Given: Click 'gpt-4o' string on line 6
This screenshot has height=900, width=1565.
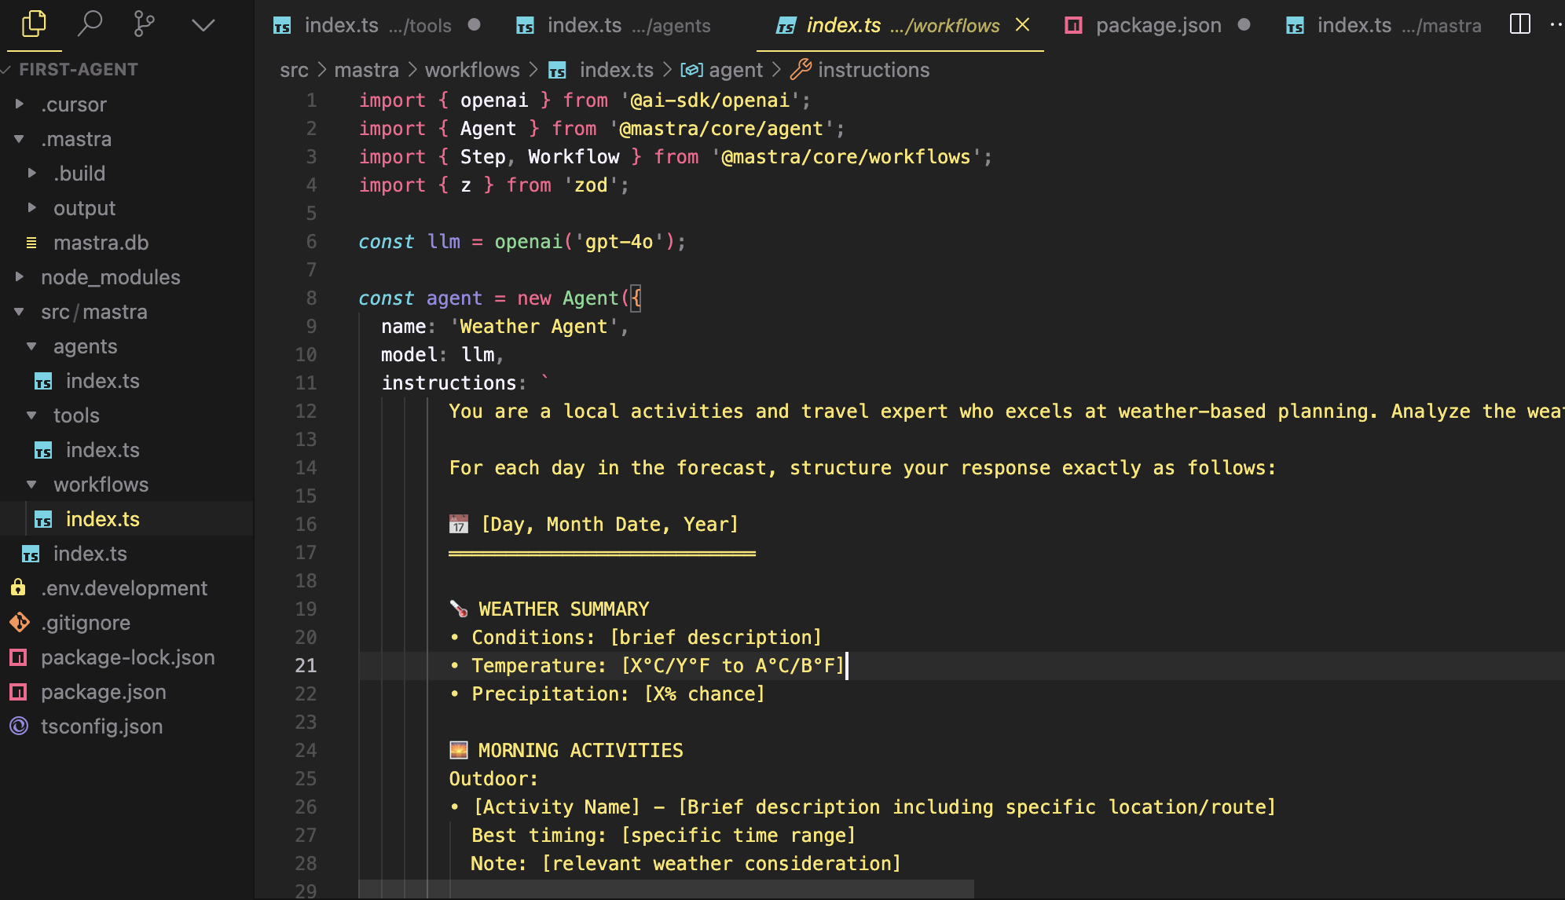Looking at the screenshot, I should [619, 241].
